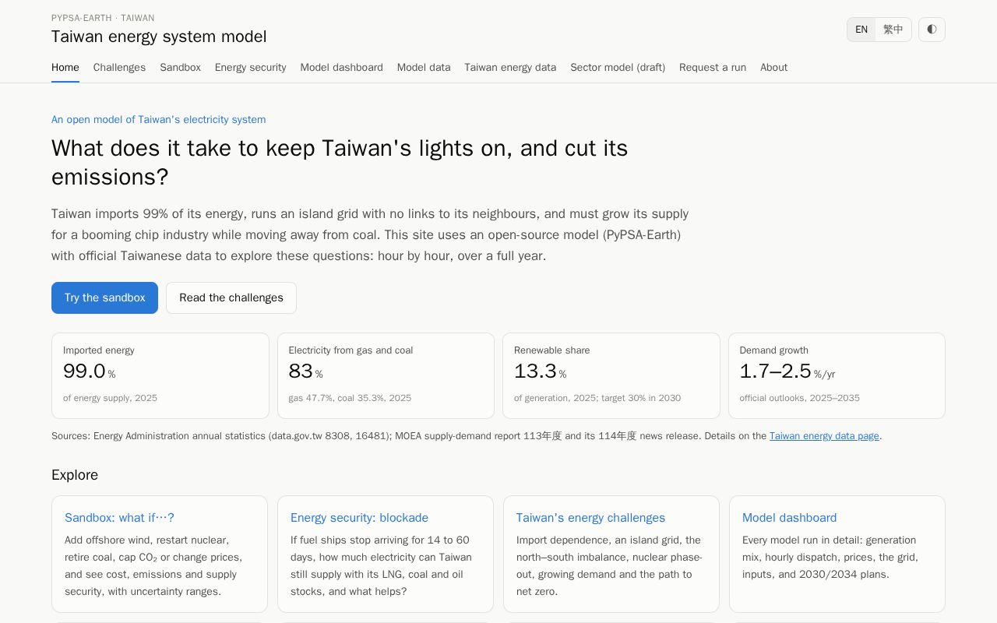
Task: Click the Explore section heading
Action: coord(75,475)
